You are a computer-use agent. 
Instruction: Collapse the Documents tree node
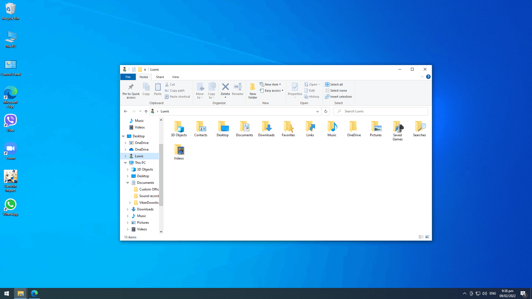click(x=127, y=183)
